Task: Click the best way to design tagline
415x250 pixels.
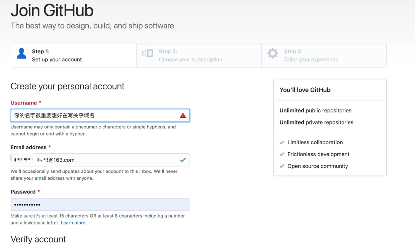Action: (93, 26)
